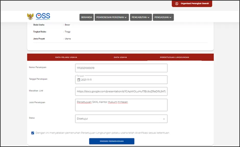Click into the Nomor Persetujuan field
The height and width of the screenshot is (147, 240).
coord(121,68)
